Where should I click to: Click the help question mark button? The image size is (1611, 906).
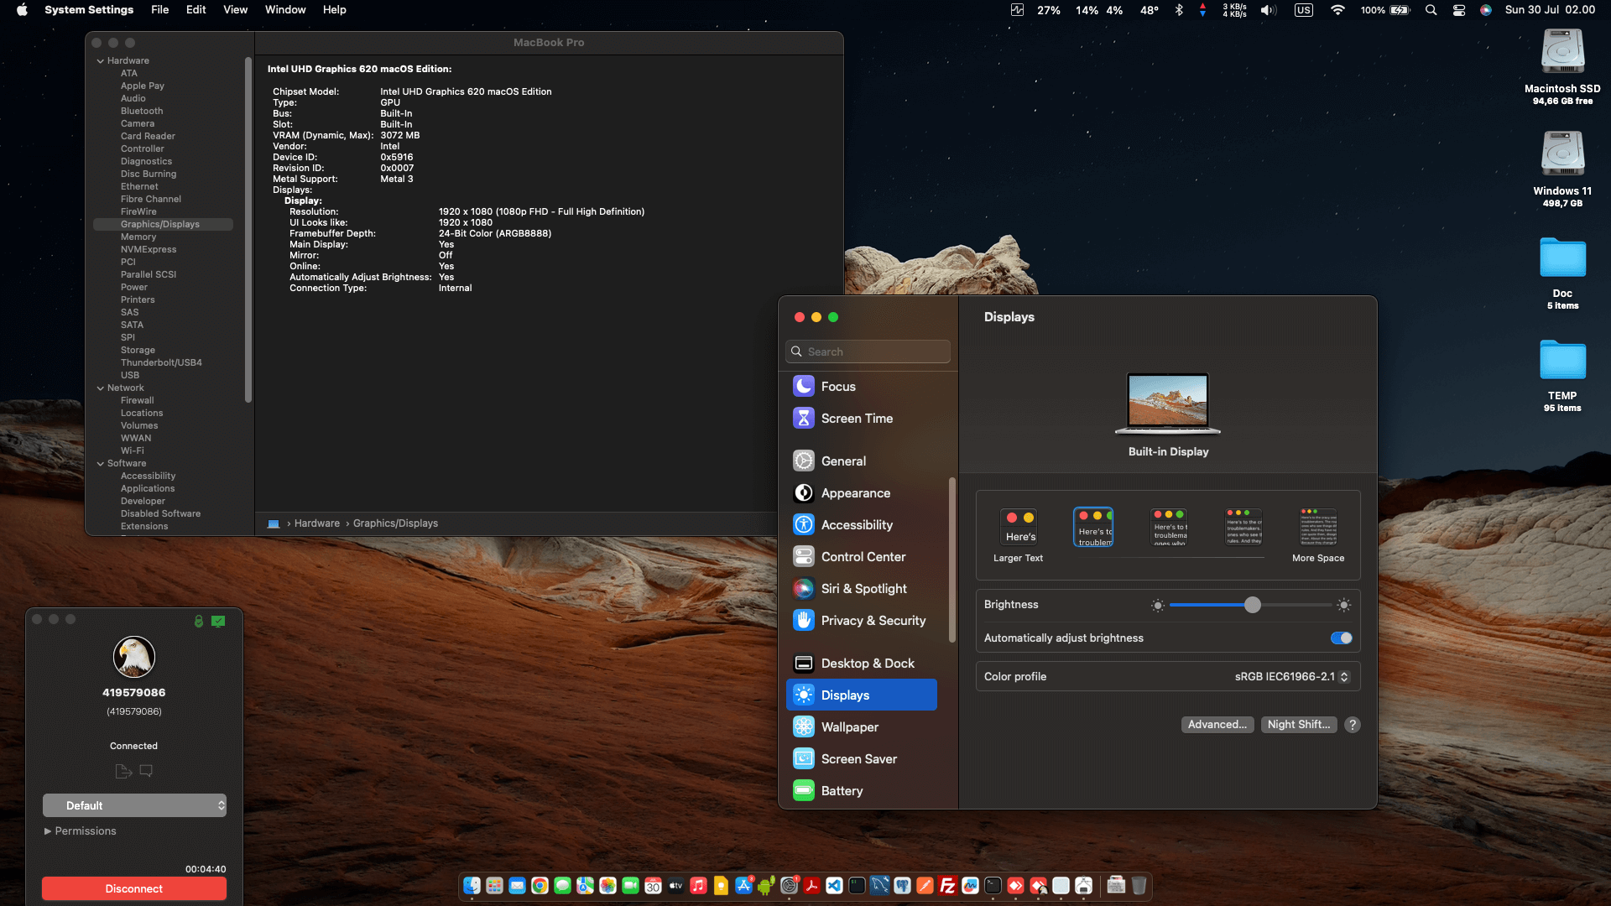(x=1352, y=724)
